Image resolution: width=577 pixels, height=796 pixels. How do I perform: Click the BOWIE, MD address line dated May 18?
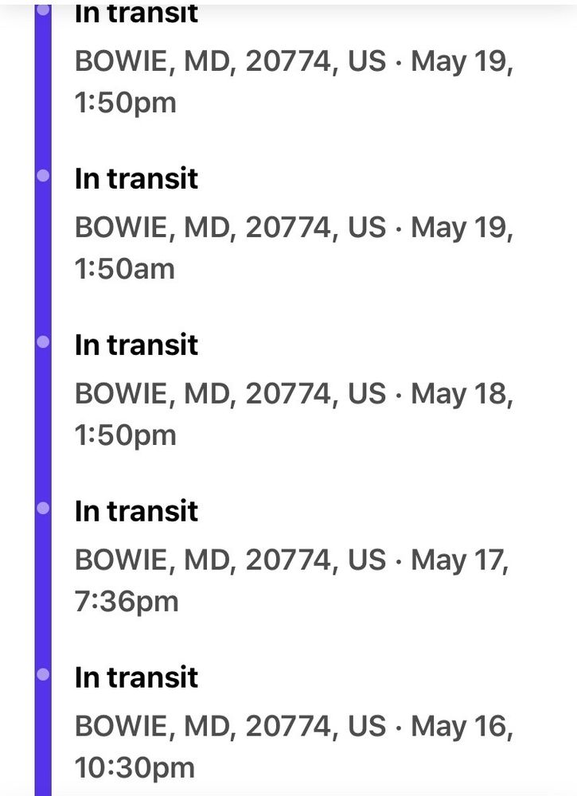click(294, 394)
